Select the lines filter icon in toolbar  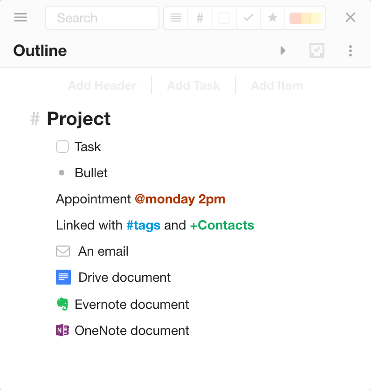(176, 18)
